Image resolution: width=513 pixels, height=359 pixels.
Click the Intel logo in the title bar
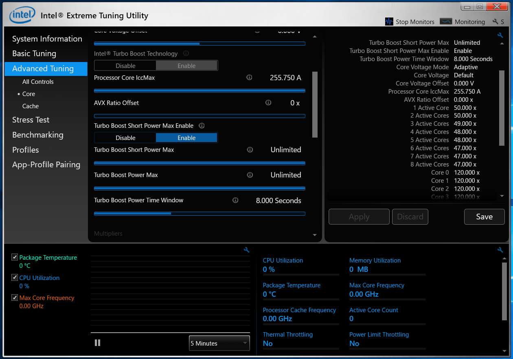pos(22,16)
